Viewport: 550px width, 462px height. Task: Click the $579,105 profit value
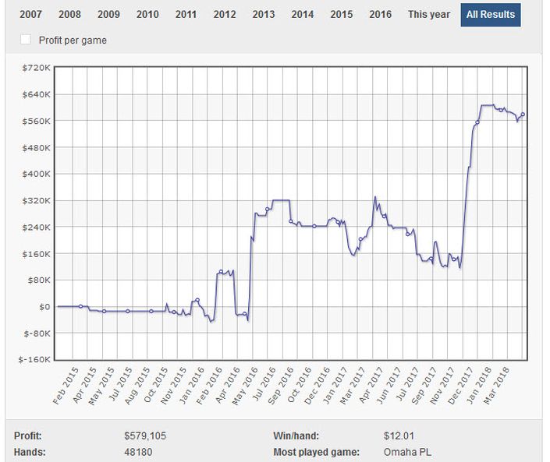point(148,436)
